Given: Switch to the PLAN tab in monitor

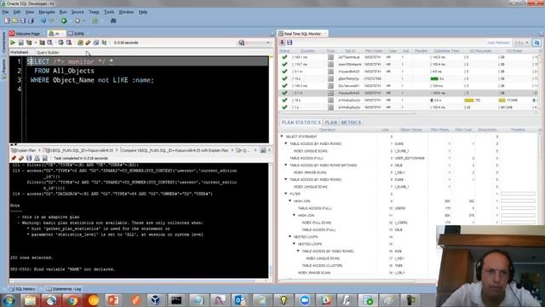Looking at the screenshot, I should [331, 123].
